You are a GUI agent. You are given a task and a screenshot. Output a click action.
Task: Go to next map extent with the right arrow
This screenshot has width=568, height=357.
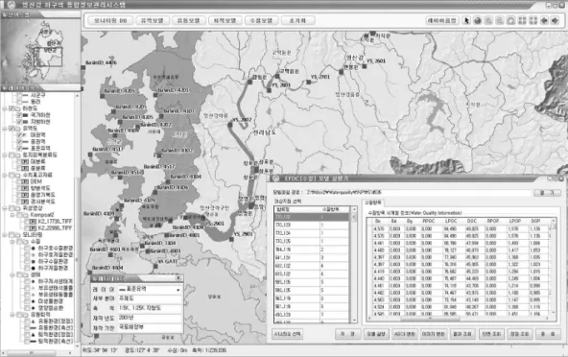[x=555, y=21]
